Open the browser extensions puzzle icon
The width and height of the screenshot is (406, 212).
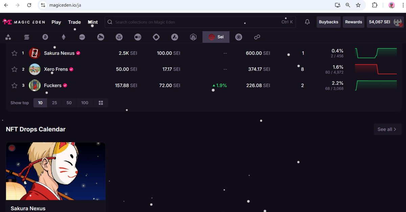click(375, 5)
